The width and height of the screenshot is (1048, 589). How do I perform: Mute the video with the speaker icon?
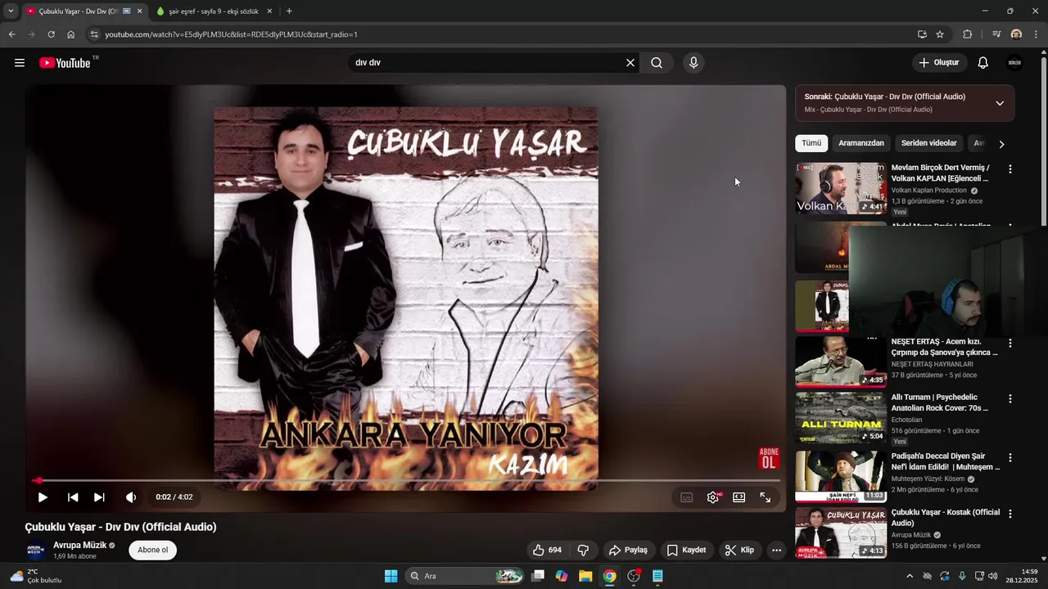click(131, 497)
